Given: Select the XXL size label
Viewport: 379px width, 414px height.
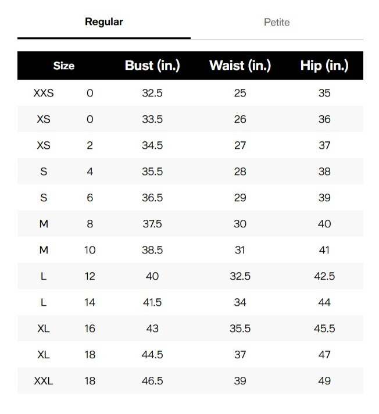Looking at the screenshot, I should point(44,381).
